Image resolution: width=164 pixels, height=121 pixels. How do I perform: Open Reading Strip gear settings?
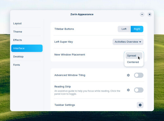coord(128,90)
